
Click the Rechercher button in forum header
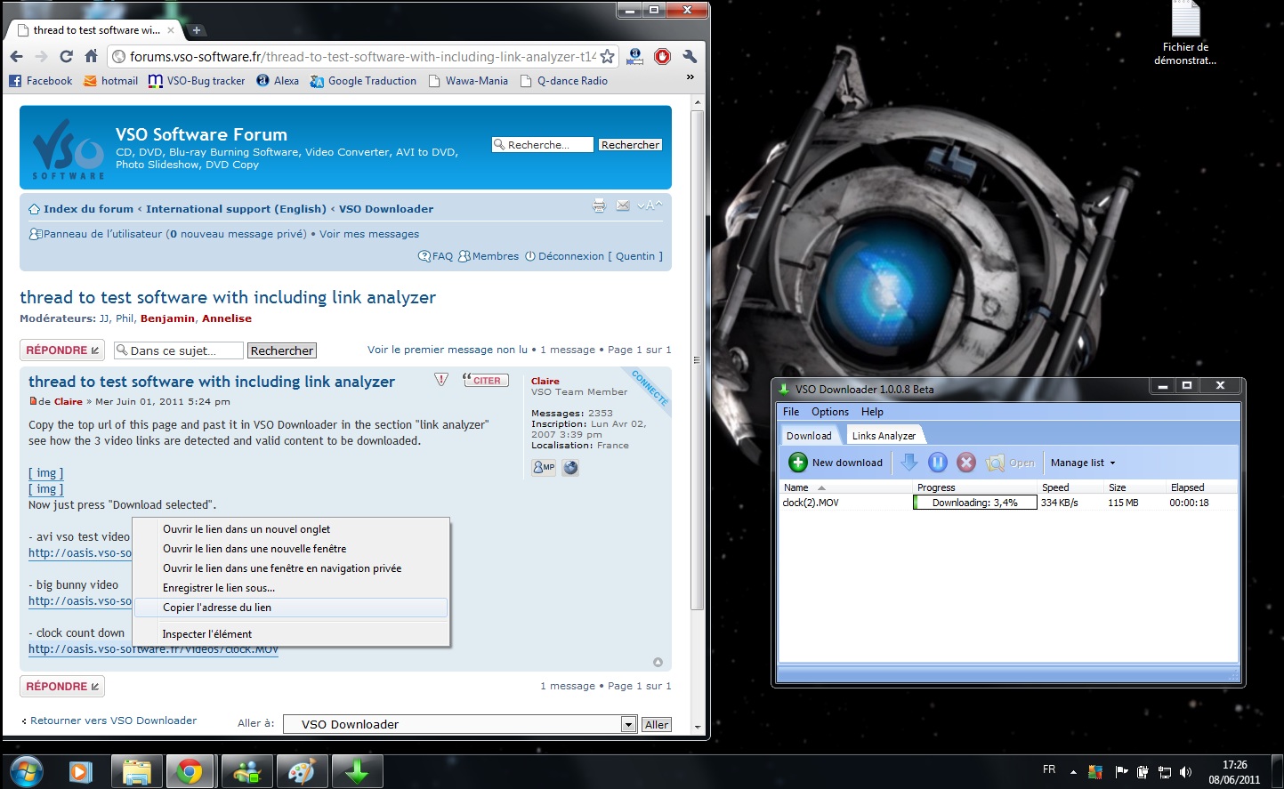tap(630, 145)
